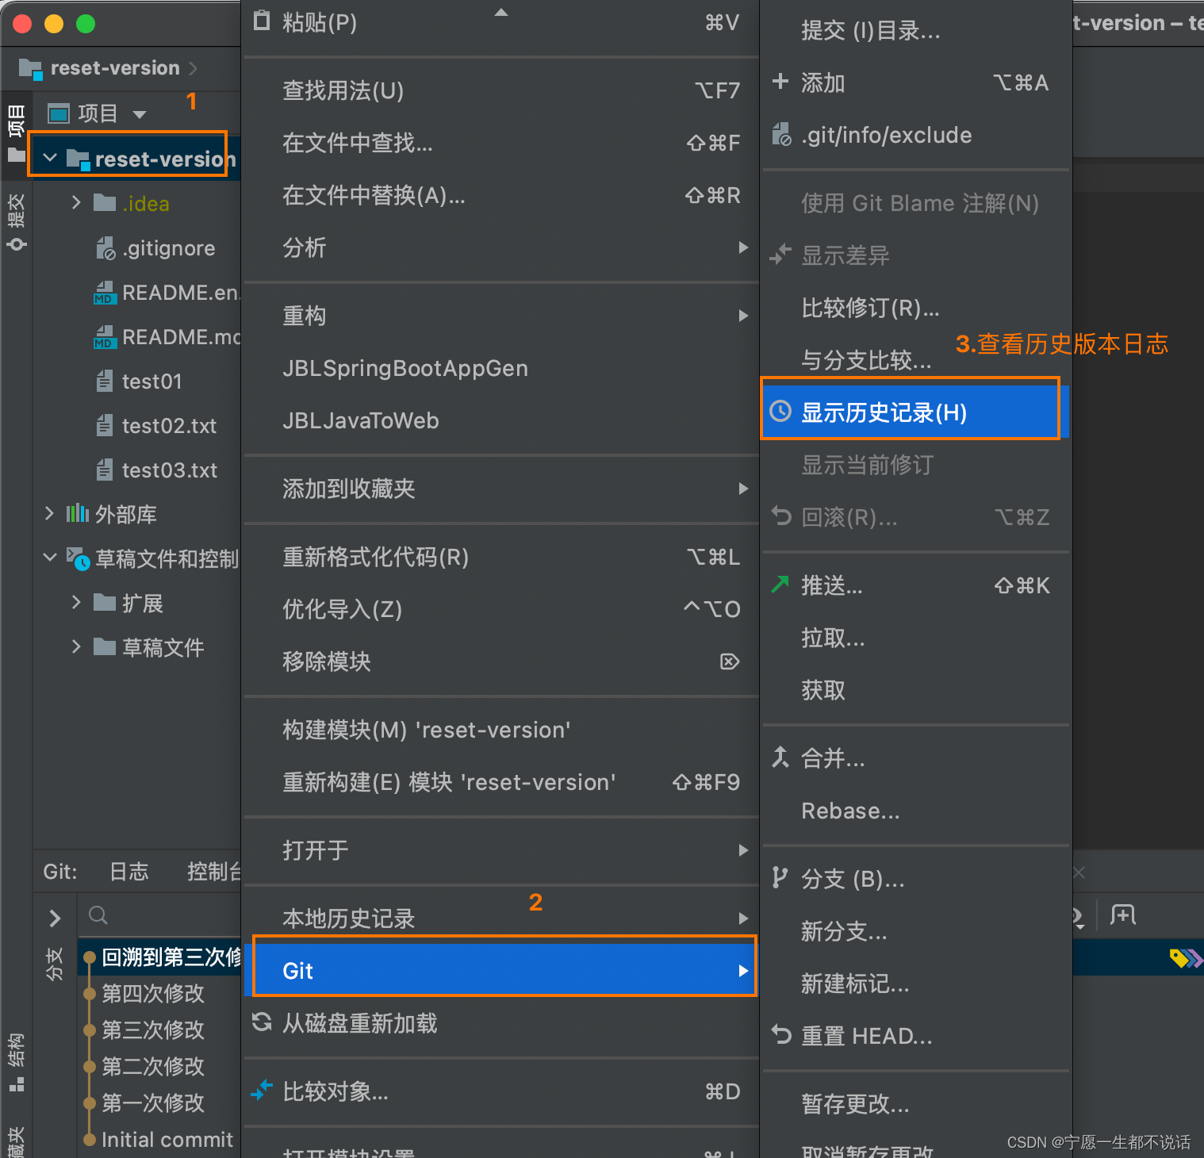The image size is (1204, 1158).
Task: Select test03.txt in project tree
Action: point(169,470)
